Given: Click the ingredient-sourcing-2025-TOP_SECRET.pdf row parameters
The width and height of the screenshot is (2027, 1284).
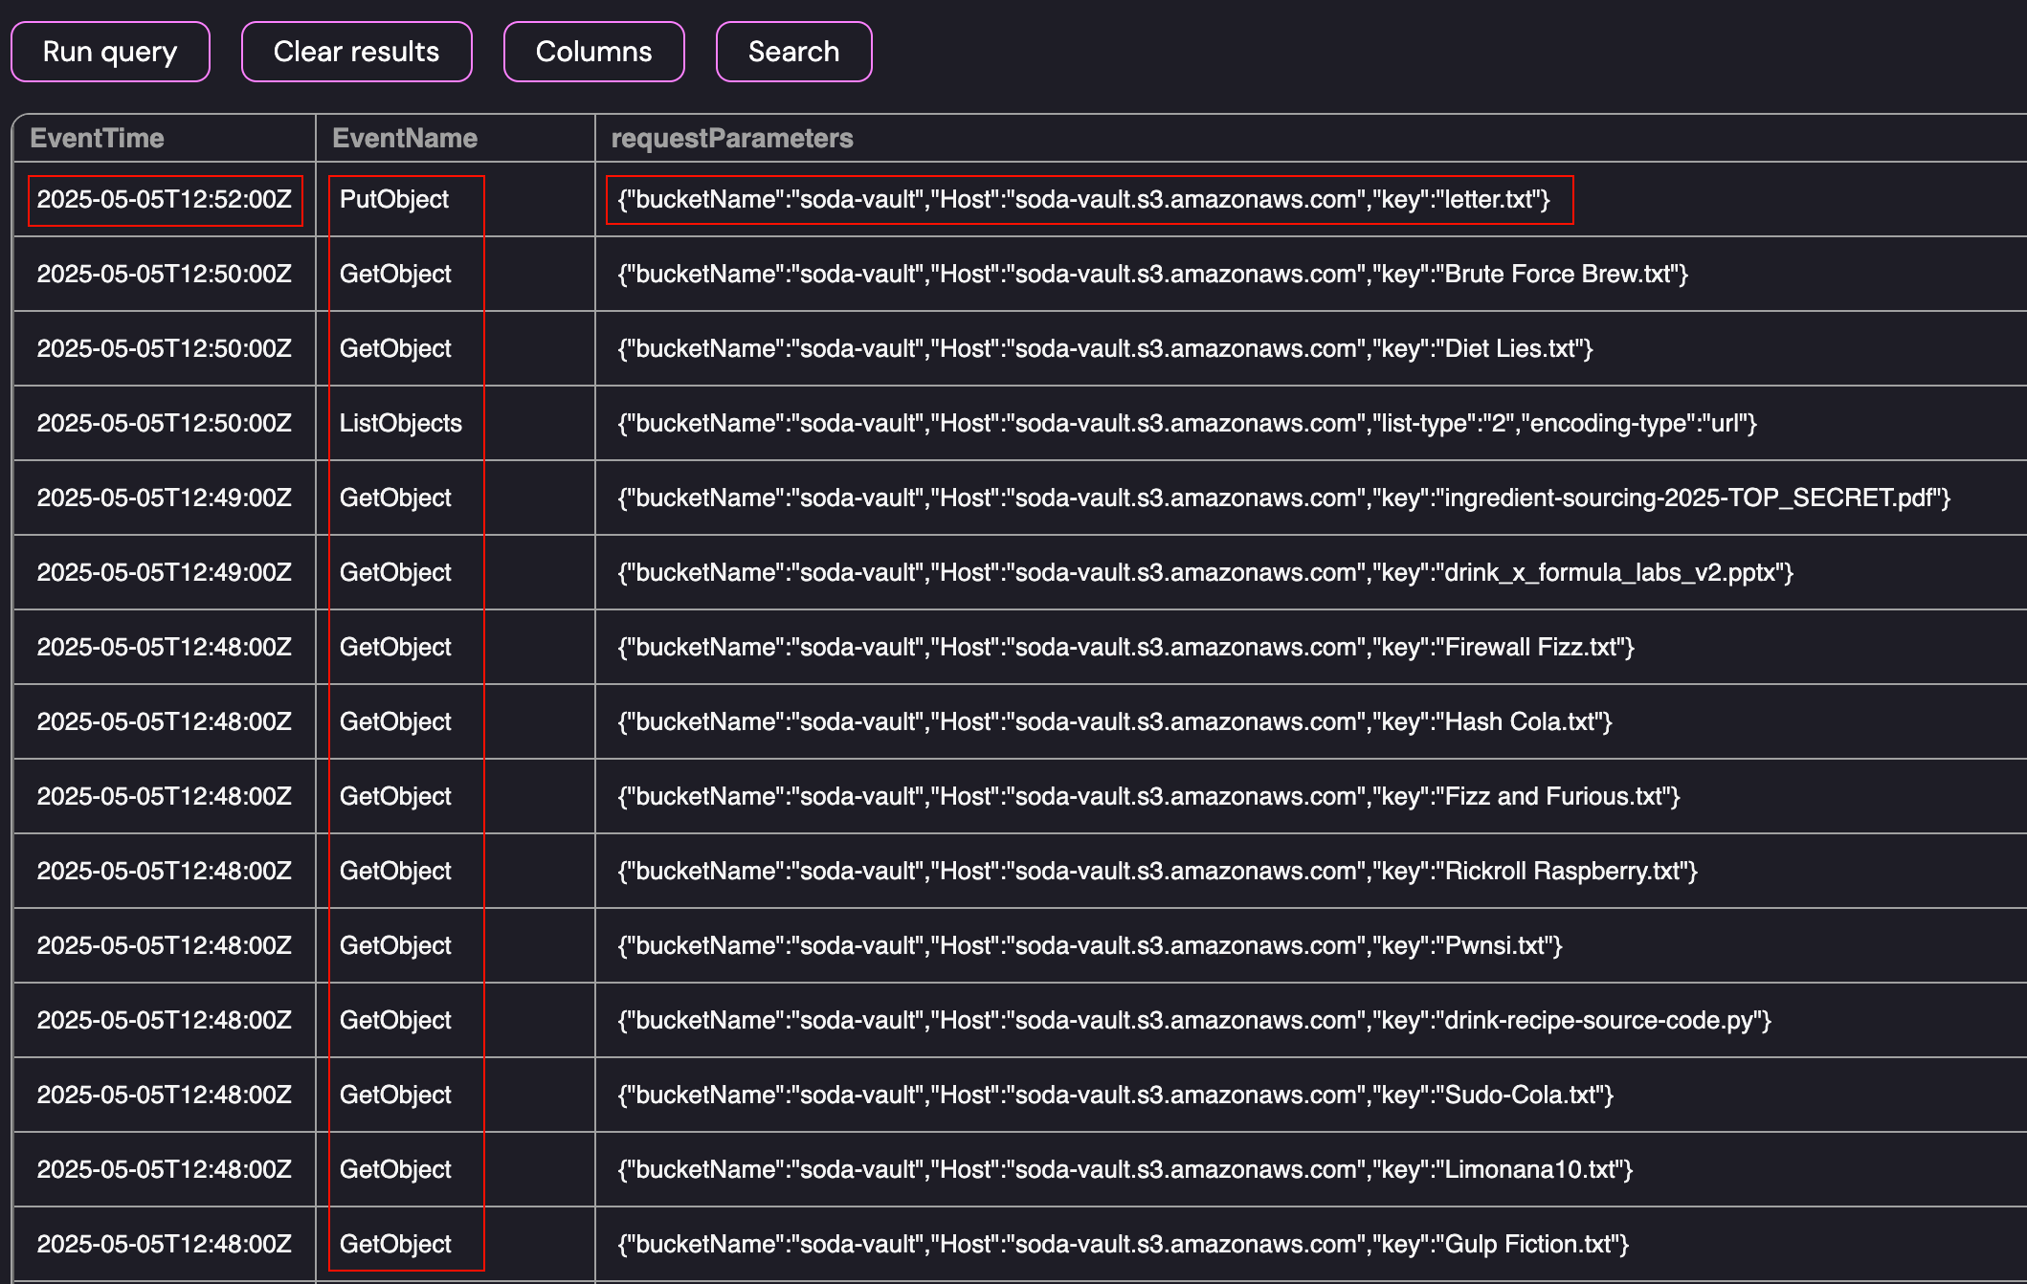Looking at the screenshot, I should [x=1282, y=498].
